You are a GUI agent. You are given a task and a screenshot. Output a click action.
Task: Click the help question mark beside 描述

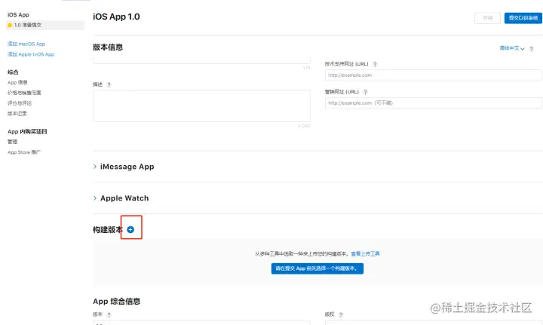click(109, 84)
